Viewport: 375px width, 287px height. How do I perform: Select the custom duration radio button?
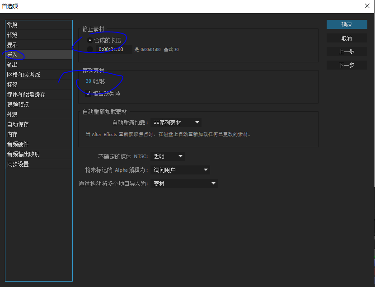90,49
